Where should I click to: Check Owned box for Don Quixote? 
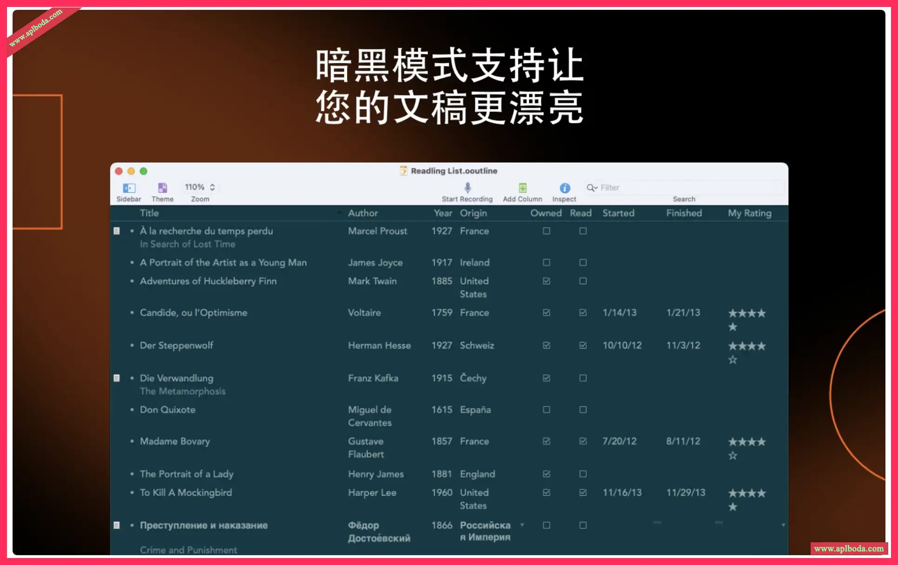pyautogui.click(x=546, y=410)
